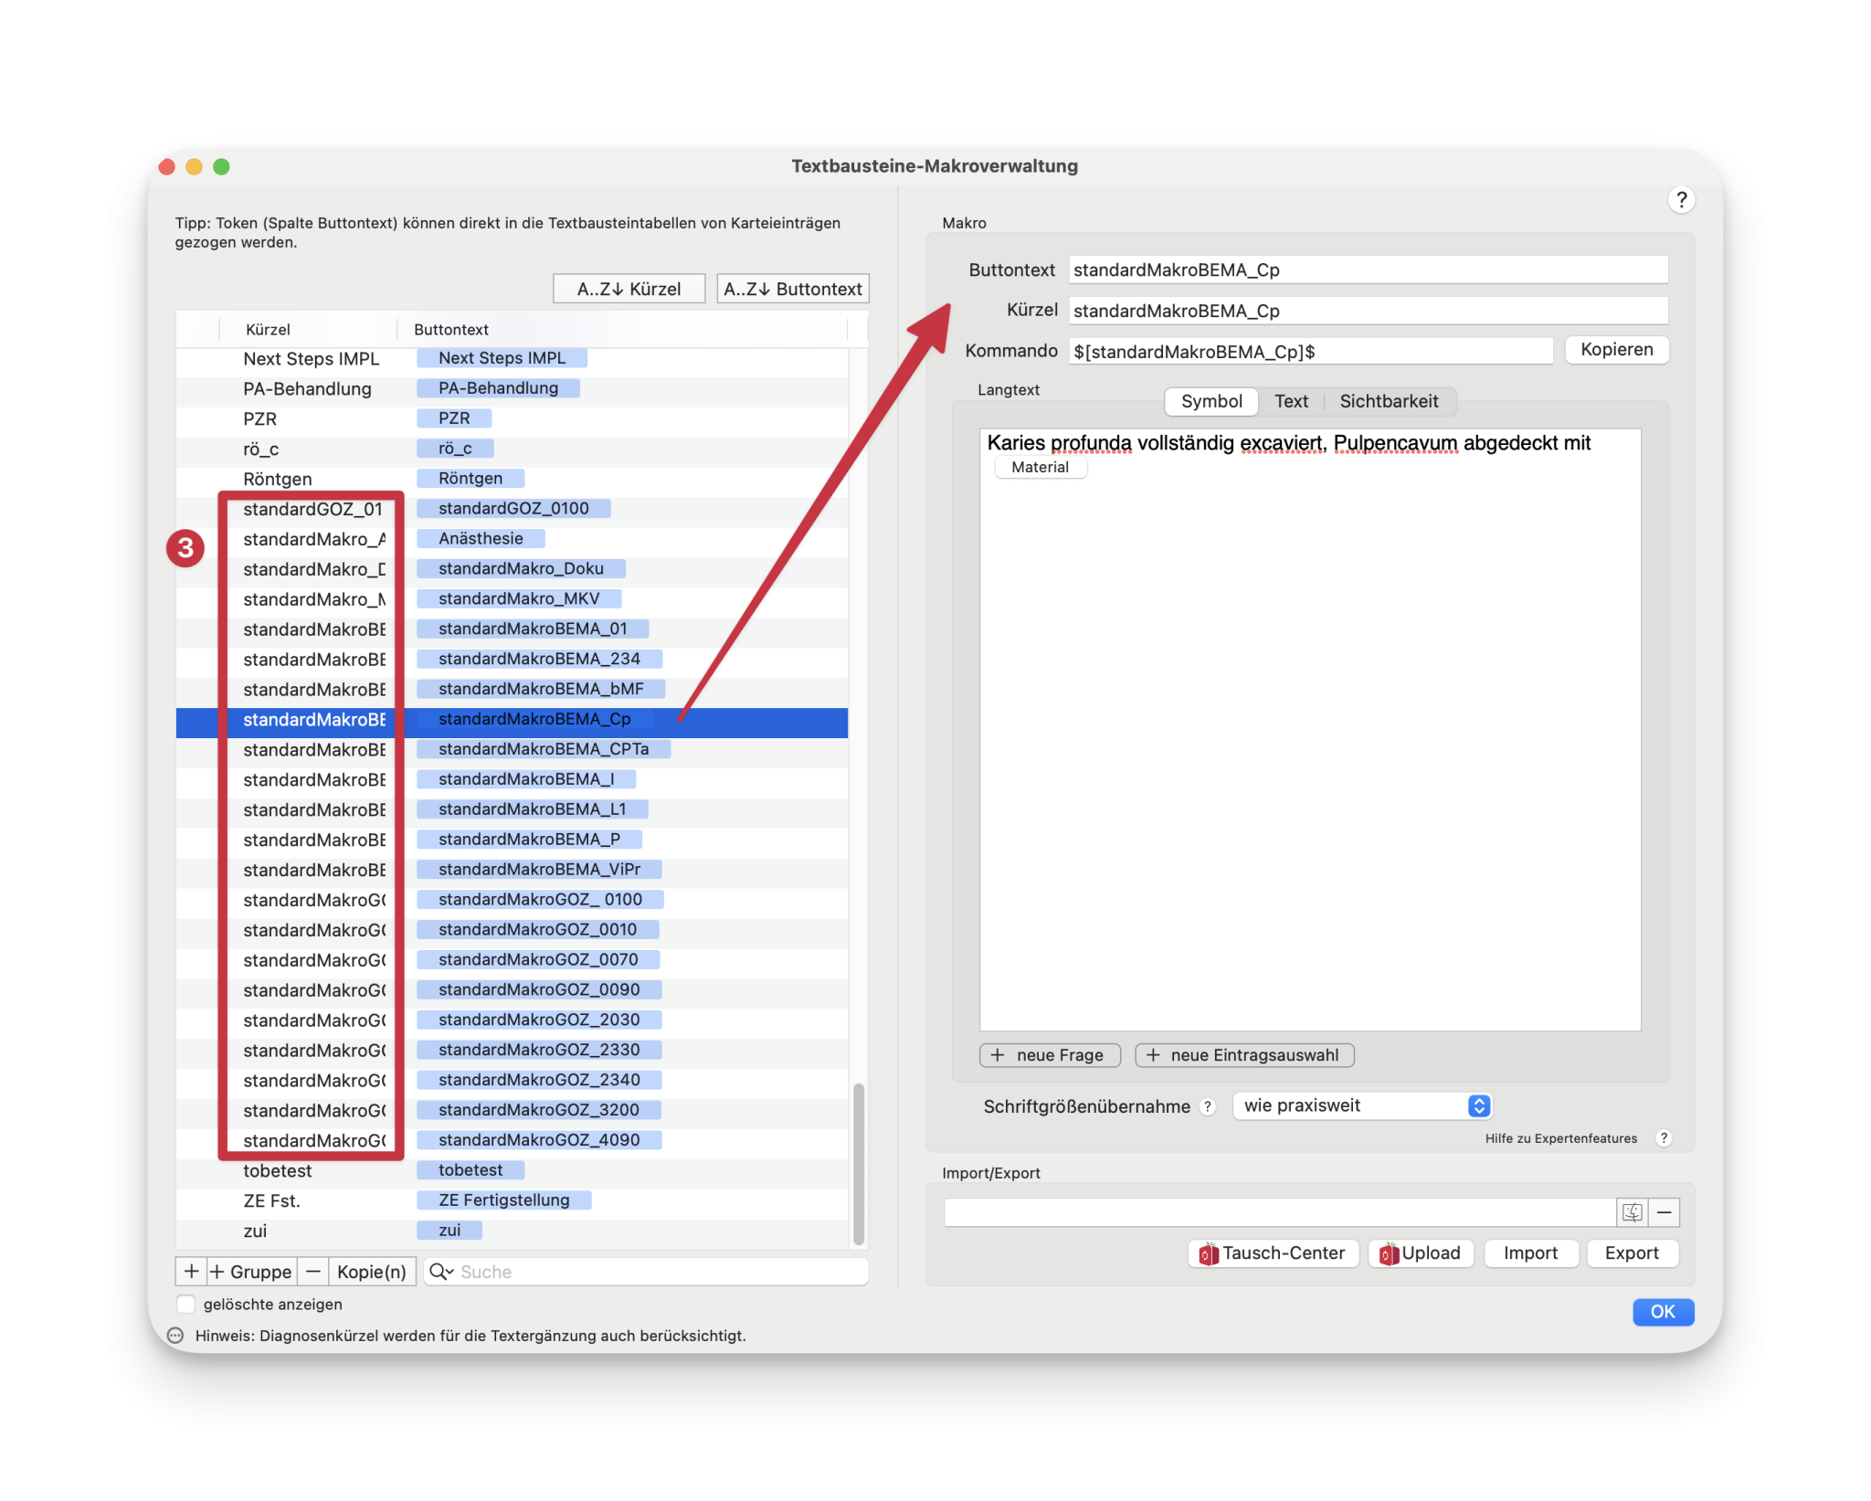Click the hint icon beside Hinweis text
Screen dimensions: 1871x1501
175,1336
